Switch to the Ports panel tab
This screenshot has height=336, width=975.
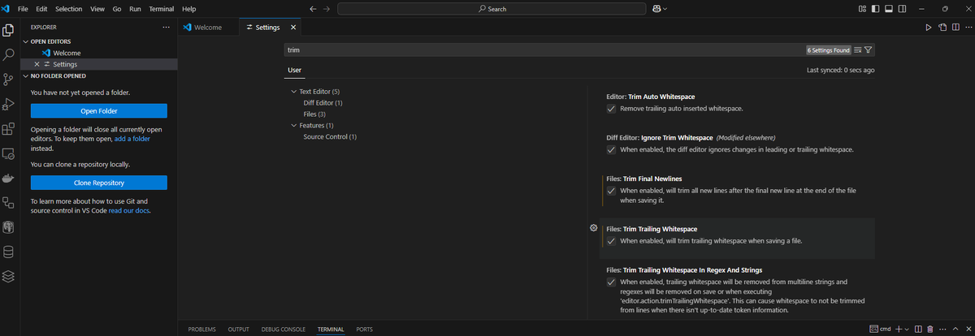click(364, 329)
